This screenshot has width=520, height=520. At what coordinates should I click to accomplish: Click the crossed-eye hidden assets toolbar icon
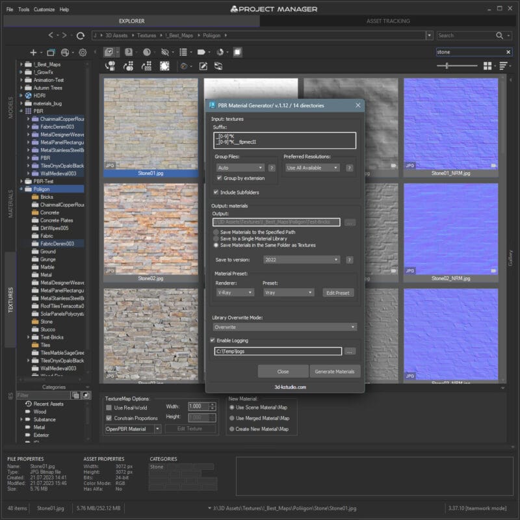pos(164,52)
